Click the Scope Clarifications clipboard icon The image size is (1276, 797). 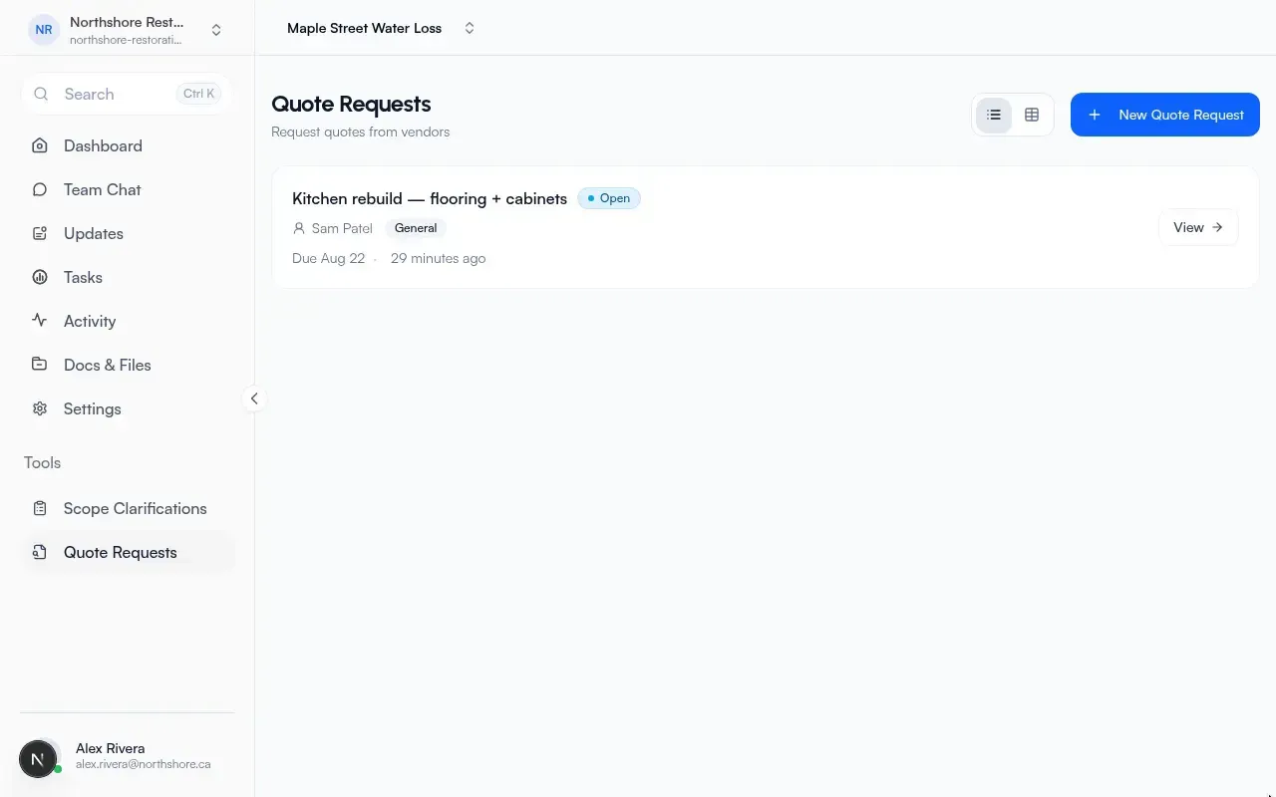click(40, 508)
